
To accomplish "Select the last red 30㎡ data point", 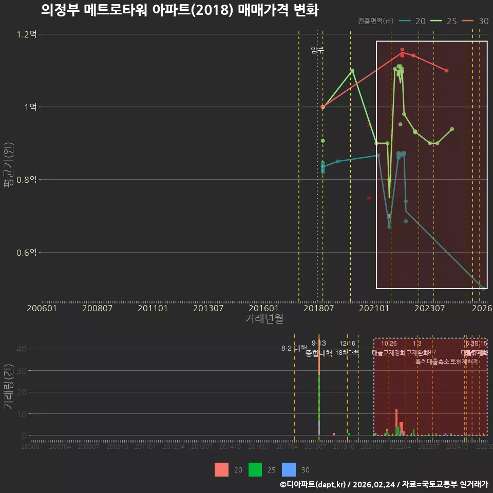I will pos(446,71).
